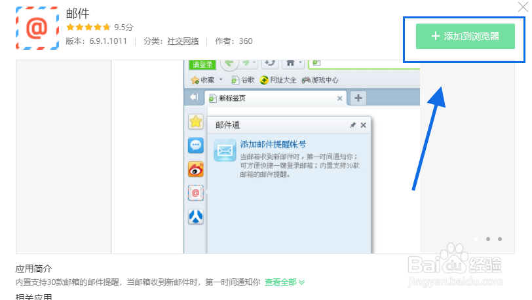Click the yellow star sidebar icon
532x300 pixels.
pyautogui.click(x=196, y=121)
